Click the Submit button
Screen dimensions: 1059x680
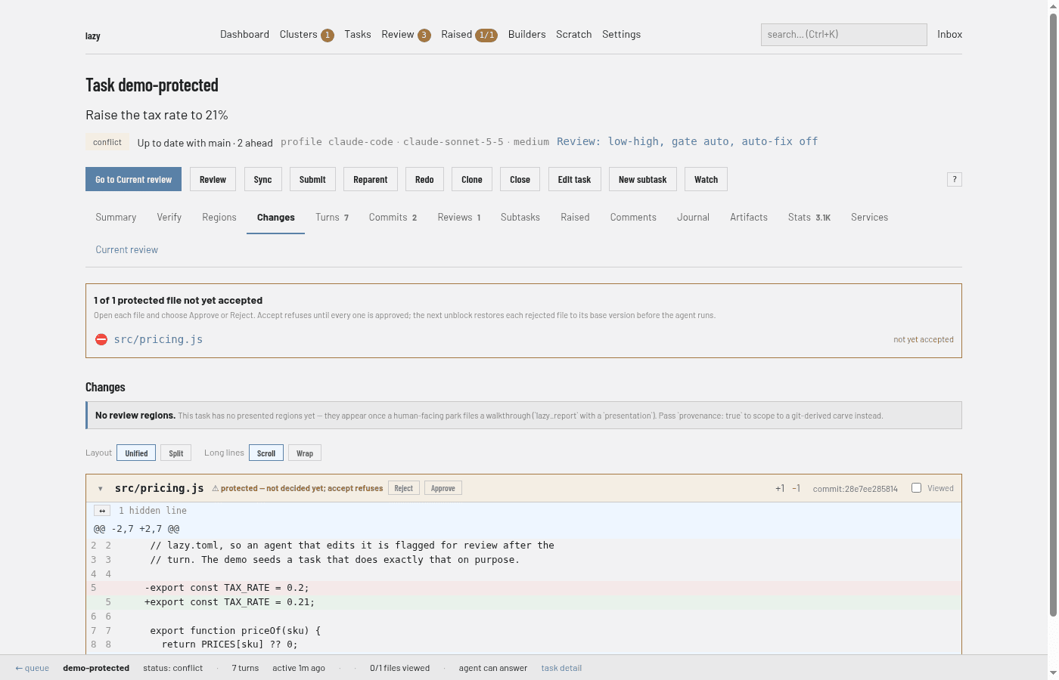point(312,179)
